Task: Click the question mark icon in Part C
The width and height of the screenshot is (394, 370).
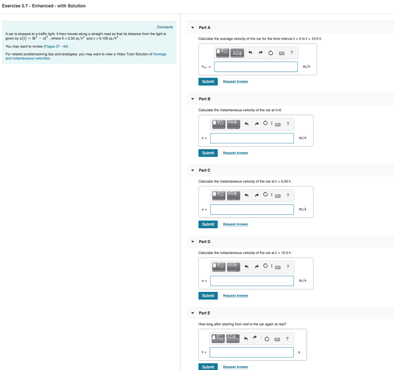Action: [288, 195]
